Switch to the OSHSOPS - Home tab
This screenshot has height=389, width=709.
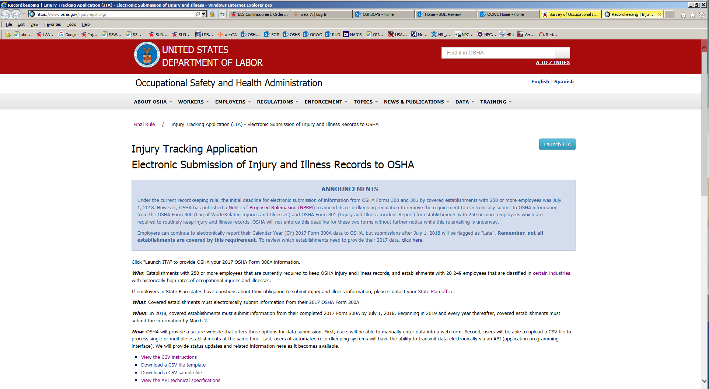pos(384,14)
